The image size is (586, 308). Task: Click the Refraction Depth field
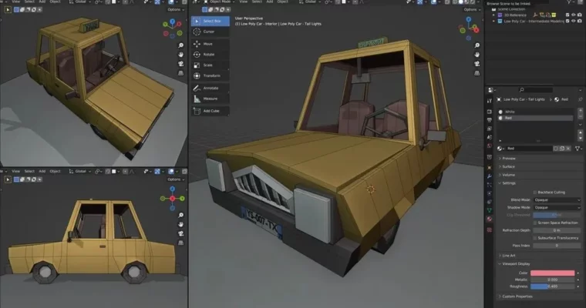[557, 230]
